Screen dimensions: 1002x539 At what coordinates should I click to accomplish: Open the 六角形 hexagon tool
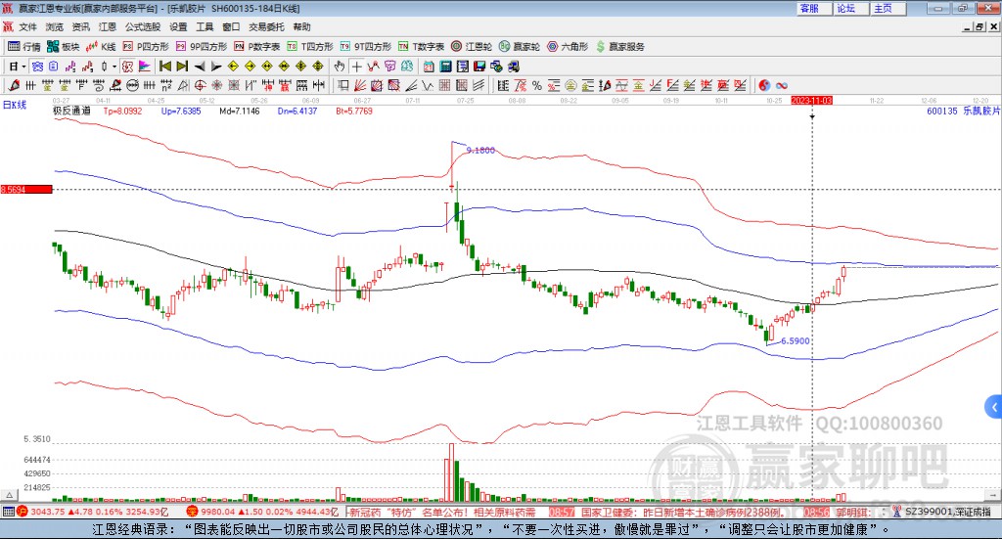point(568,47)
